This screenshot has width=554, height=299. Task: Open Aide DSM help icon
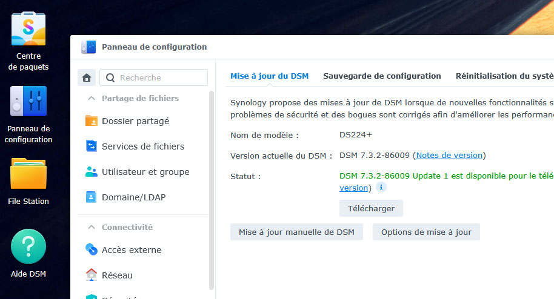pos(28,246)
